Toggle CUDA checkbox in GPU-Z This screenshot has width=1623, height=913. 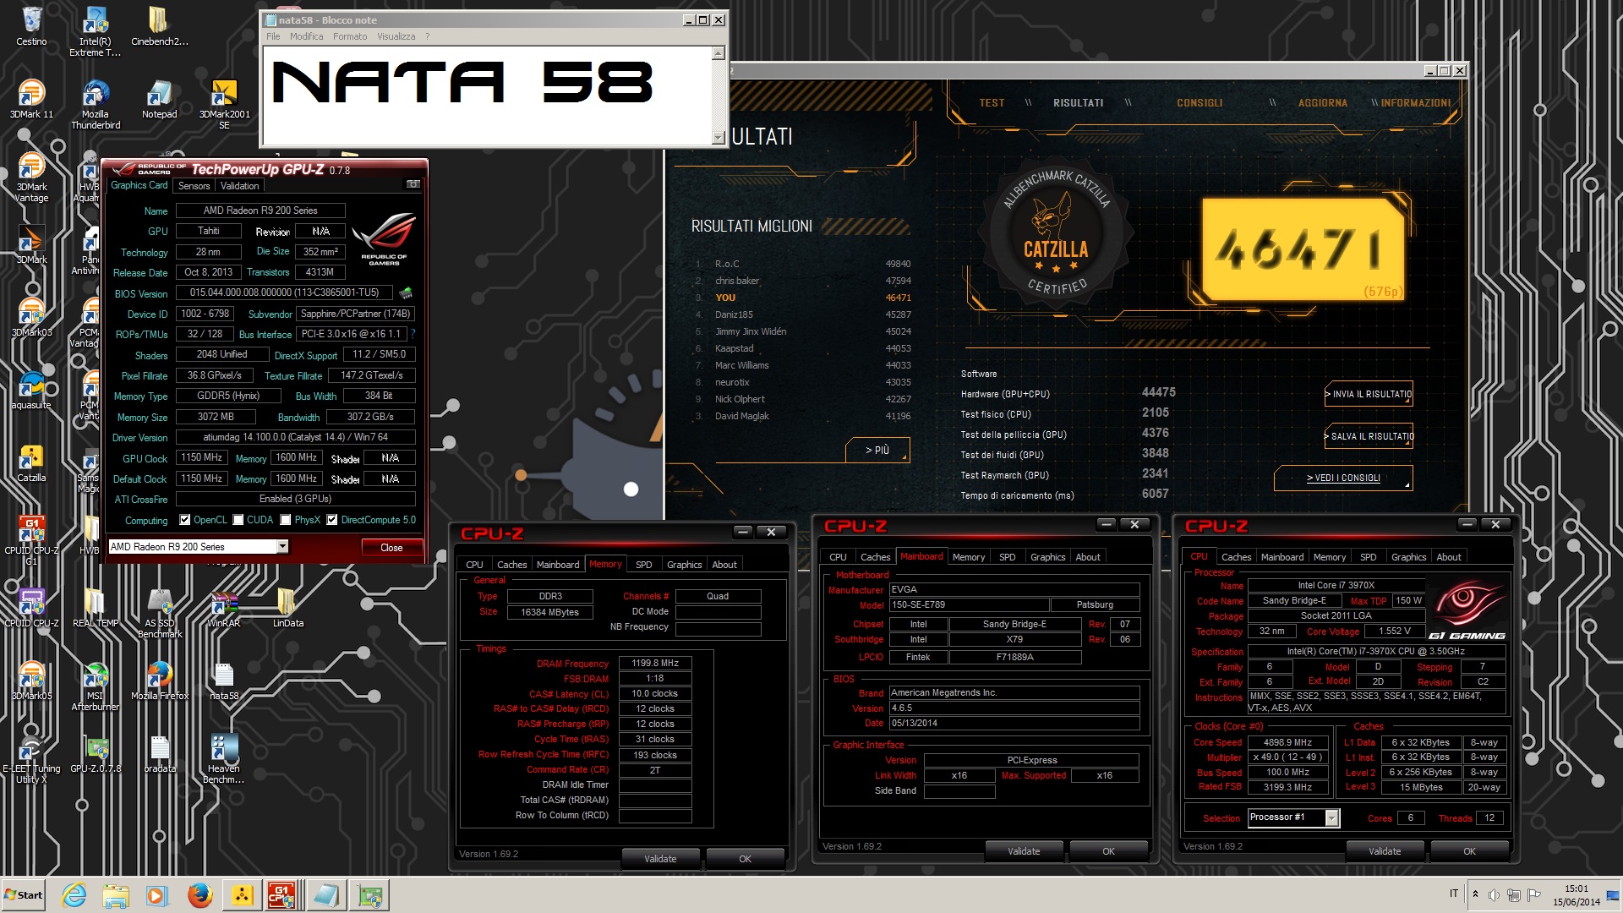pyautogui.click(x=238, y=520)
